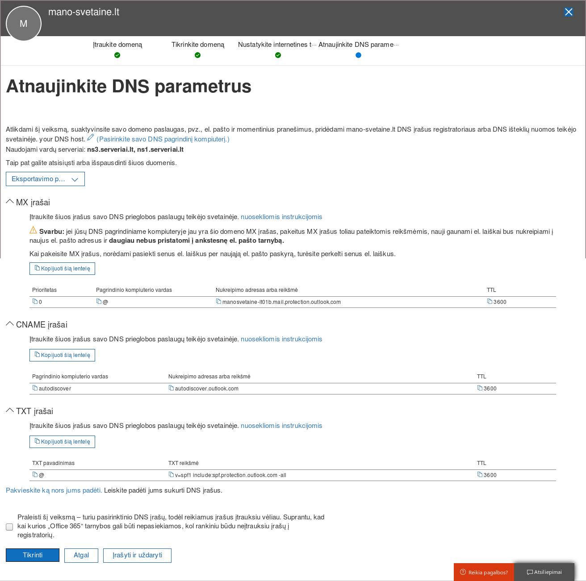
Task: Tick the skip this step checkbox
Action: (9, 527)
